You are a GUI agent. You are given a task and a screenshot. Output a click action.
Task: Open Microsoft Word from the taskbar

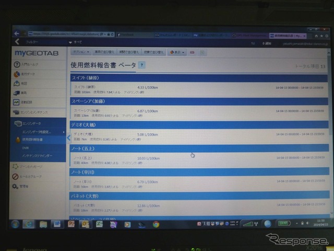tap(57, 224)
